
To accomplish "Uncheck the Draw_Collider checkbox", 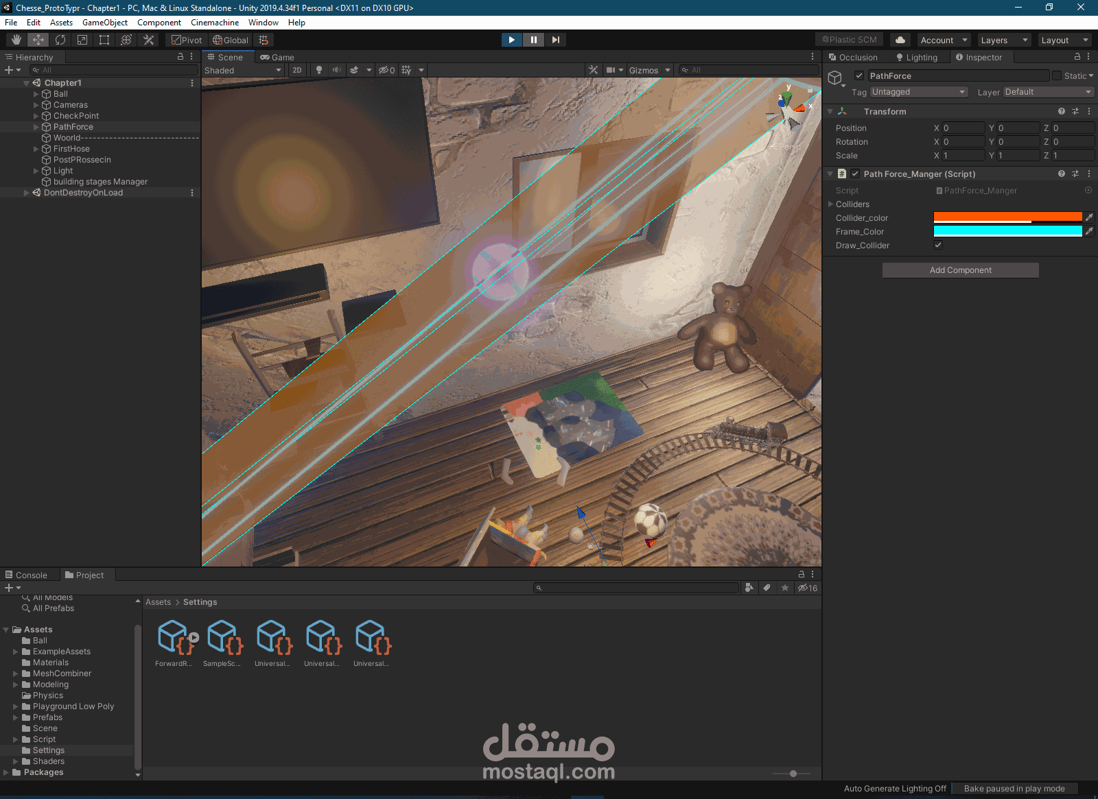I will tap(938, 245).
